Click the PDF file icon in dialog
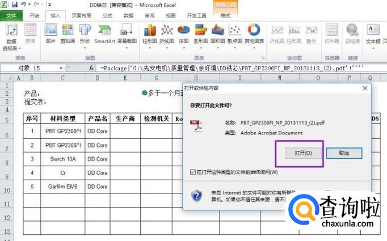The image size is (387, 241). [x=196, y=125]
